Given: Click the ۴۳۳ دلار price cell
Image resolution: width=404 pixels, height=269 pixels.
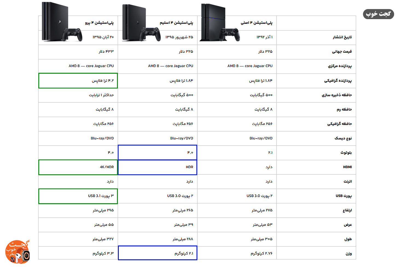Looking at the screenshot, I should click(x=106, y=51).
